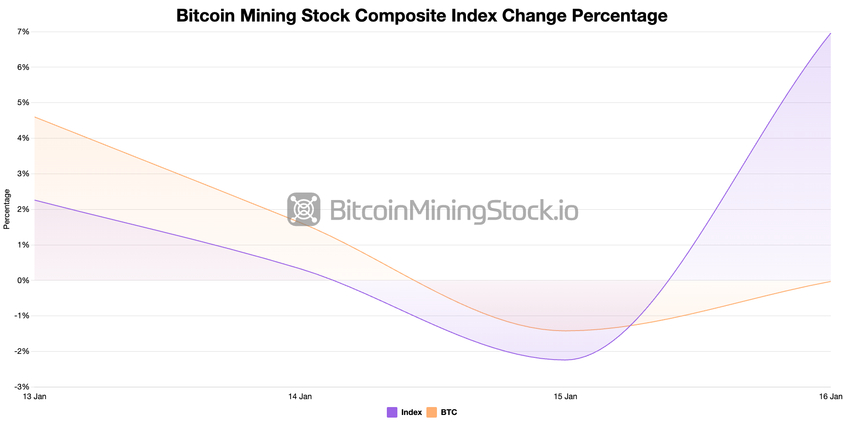This screenshot has height=422, width=844.
Task: Click the Index line peak at 16 Jan
Action: point(830,33)
